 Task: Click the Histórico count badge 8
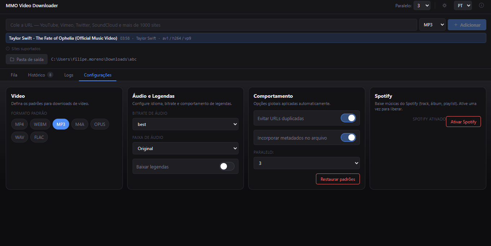pyautogui.click(x=50, y=75)
